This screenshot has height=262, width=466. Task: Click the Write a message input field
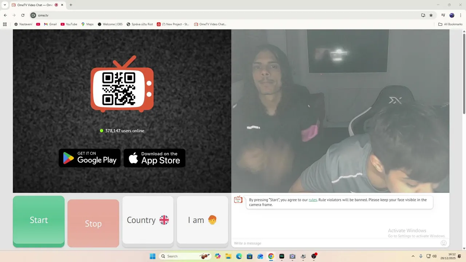[335, 243]
